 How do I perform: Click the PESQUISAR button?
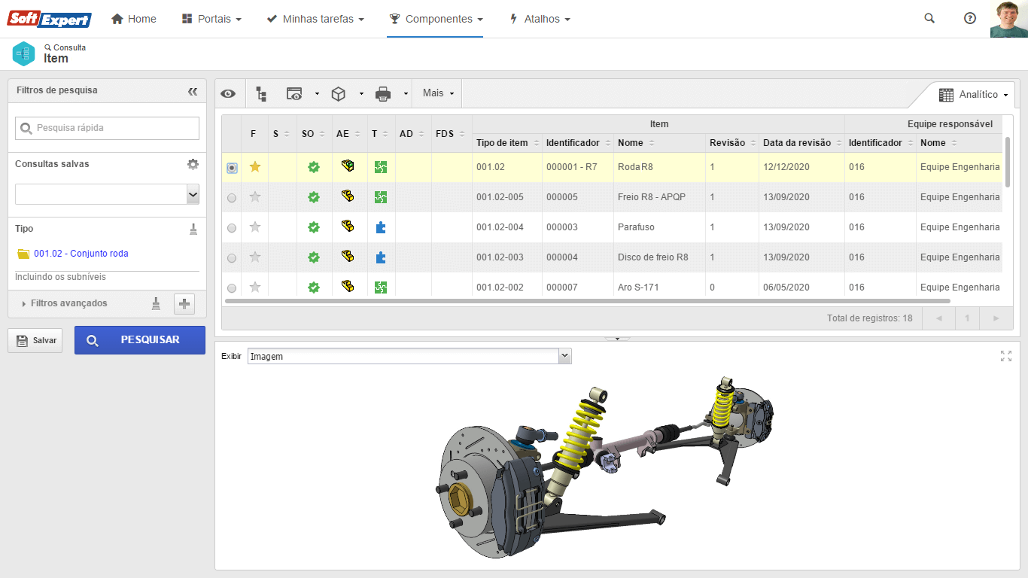click(x=139, y=340)
